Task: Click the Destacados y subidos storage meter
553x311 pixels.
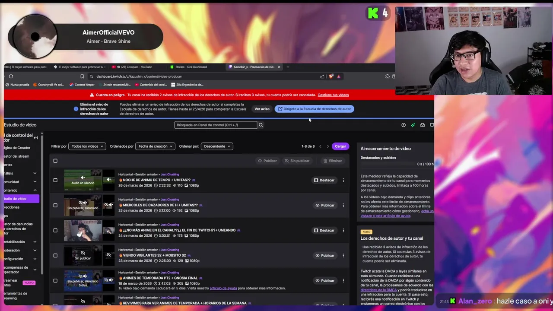Action: (x=397, y=164)
